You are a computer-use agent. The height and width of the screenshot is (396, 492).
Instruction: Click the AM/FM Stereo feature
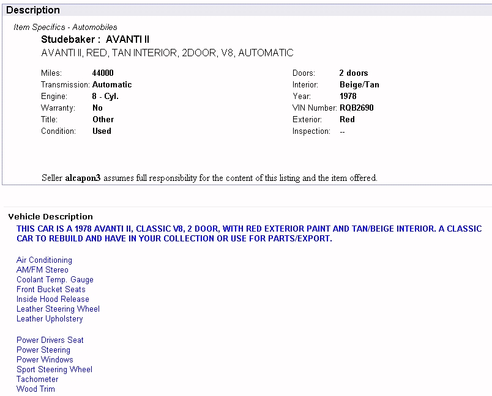click(x=42, y=270)
